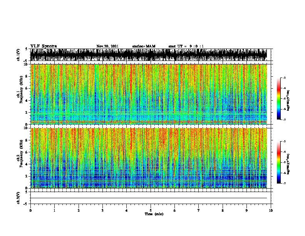Click the "ch.3(V)" axis label
Image resolution: width=305 pixels, height=236 pixels.
click(x=18, y=198)
